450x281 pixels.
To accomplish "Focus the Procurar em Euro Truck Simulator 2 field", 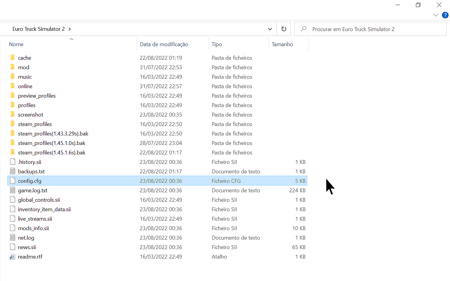I will (x=370, y=29).
